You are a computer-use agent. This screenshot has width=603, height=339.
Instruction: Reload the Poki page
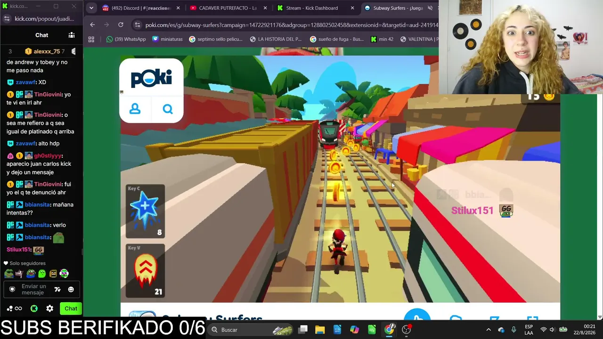tap(121, 25)
